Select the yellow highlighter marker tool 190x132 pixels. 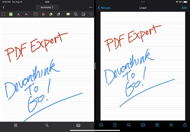pyautogui.click(x=51, y=14)
